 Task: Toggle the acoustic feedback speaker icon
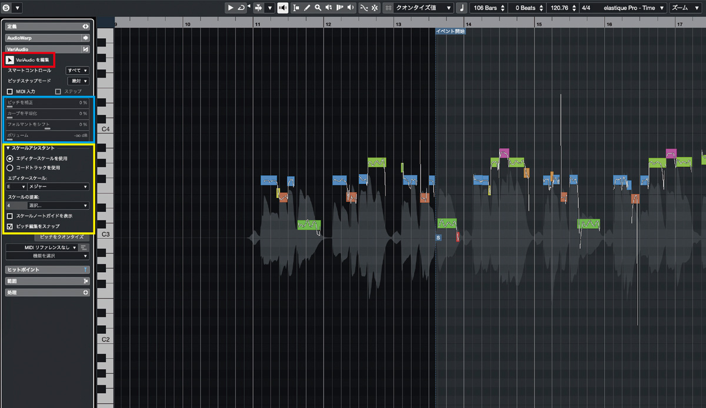(282, 8)
